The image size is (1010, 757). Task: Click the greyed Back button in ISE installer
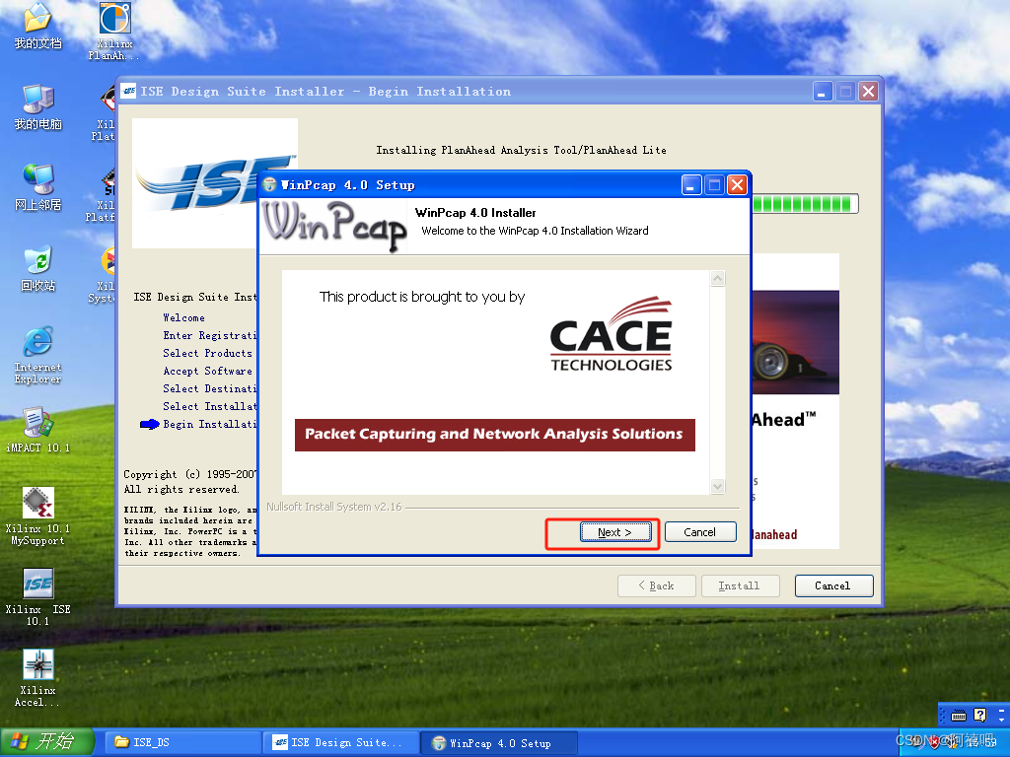(x=656, y=585)
